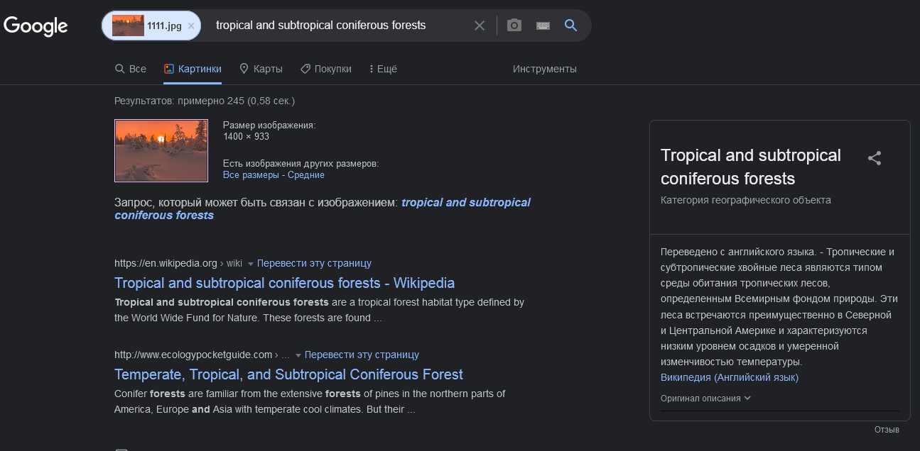Open search by image camera icon
The image size is (920, 451).
click(x=514, y=26)
